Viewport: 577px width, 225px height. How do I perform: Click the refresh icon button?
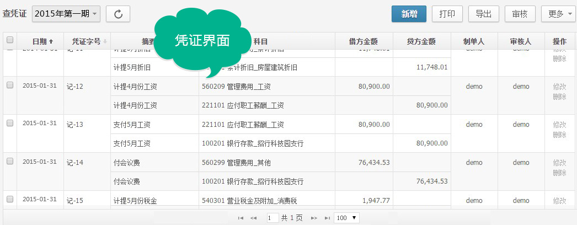(x=117, y=14)
